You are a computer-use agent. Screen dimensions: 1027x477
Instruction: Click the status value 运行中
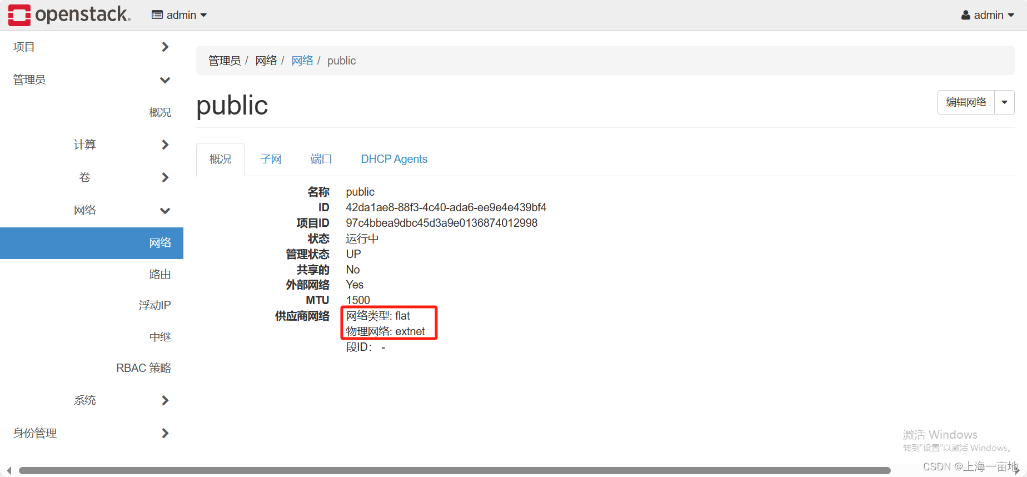pyautogui.click(x=362, y=238)
